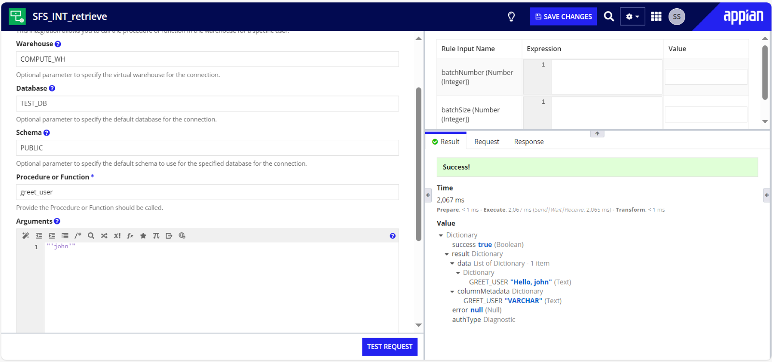The image size is (772, 362).
Task: Collapse the nested Dictionary under data
Action: pyautogui.click(x=458, y=273)
